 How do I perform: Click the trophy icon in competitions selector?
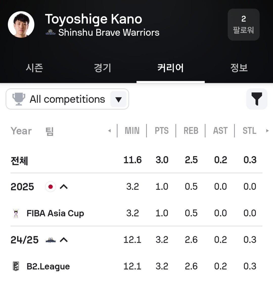19,99
